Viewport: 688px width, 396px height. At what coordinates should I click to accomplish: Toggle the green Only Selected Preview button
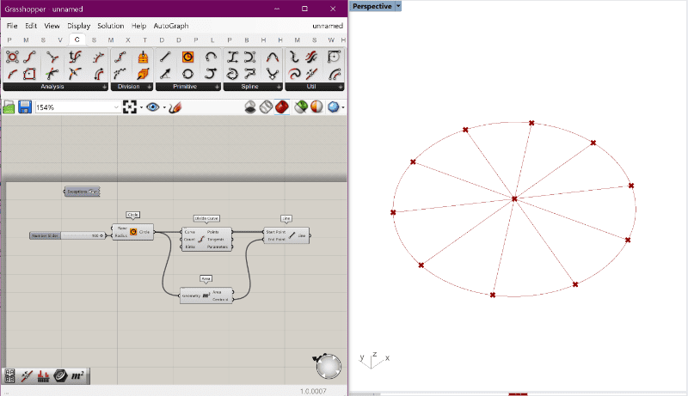(x=300, y=107)
